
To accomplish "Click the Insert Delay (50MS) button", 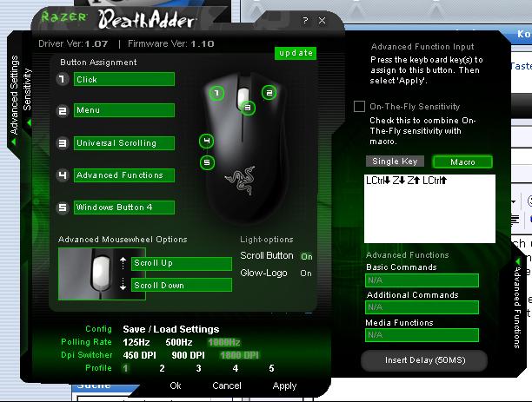I will [425, 360].
